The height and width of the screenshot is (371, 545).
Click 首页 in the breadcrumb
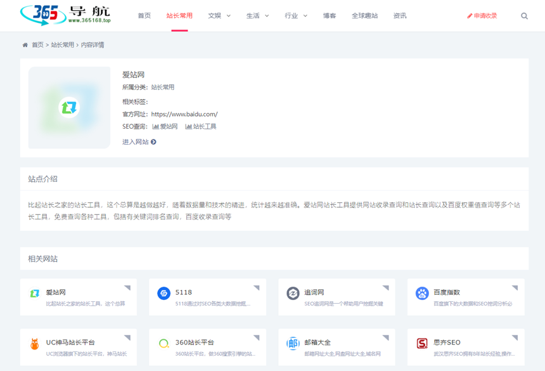tap(38, 45)
